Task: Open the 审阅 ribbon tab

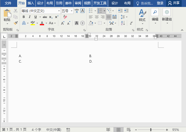Action: [x=78, y=3]
